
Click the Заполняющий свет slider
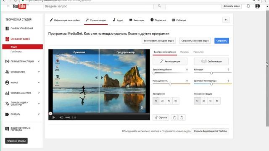(171, 73)
